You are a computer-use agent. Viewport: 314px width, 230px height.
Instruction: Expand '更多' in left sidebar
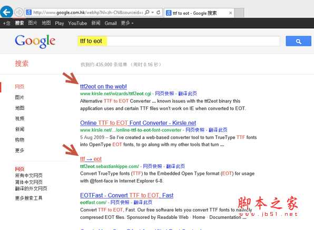(19, 151)
